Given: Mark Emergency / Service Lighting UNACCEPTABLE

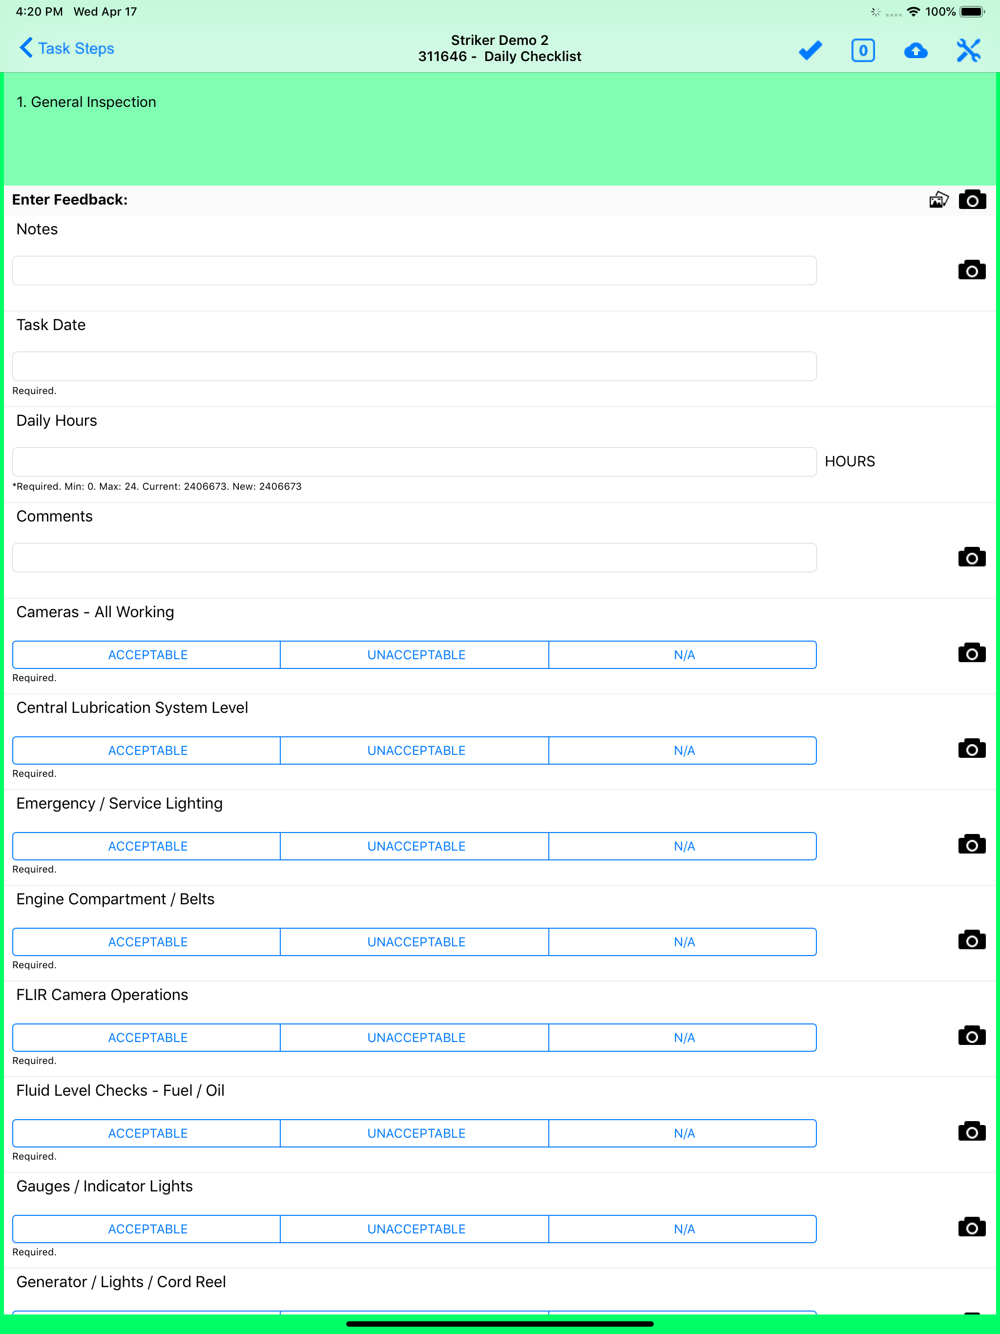Looking at the screenshot, I should click(415, 846).
